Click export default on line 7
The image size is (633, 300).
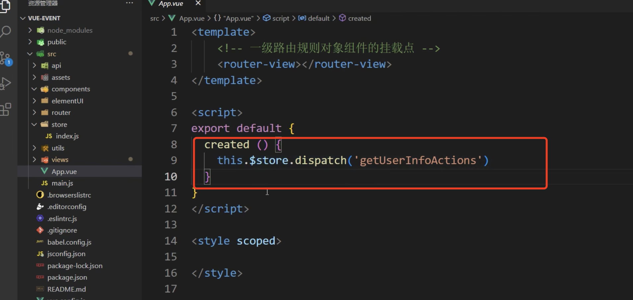236,128
